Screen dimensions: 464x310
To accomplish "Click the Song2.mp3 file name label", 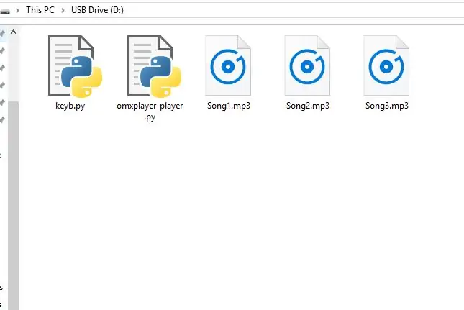I will pyautogui.click(x=308, y=106).
